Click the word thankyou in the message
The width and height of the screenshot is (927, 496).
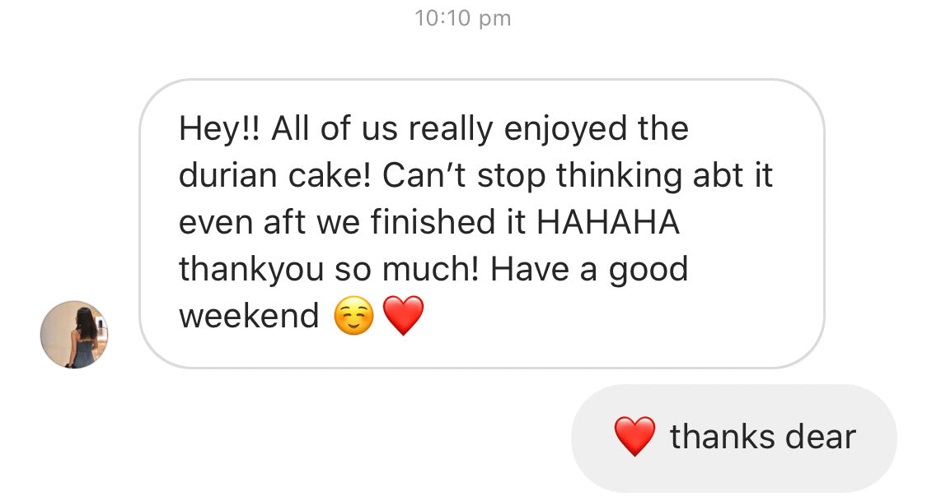(252, 271)
